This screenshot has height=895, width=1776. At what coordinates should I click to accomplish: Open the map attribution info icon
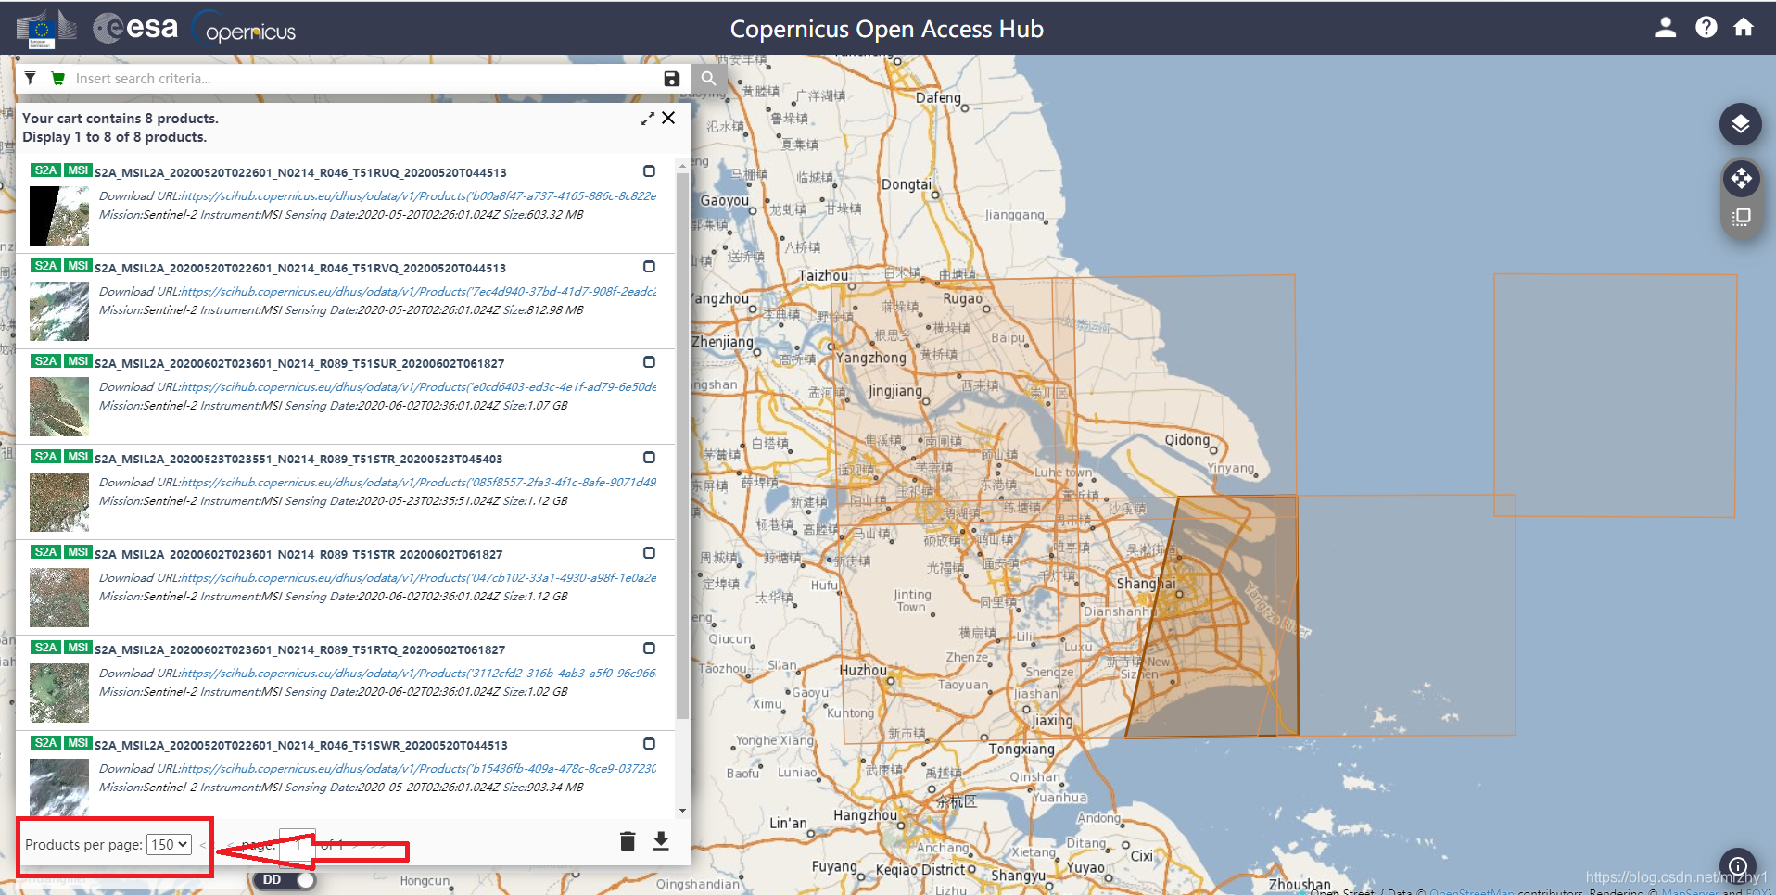[x=1738, y=866]
